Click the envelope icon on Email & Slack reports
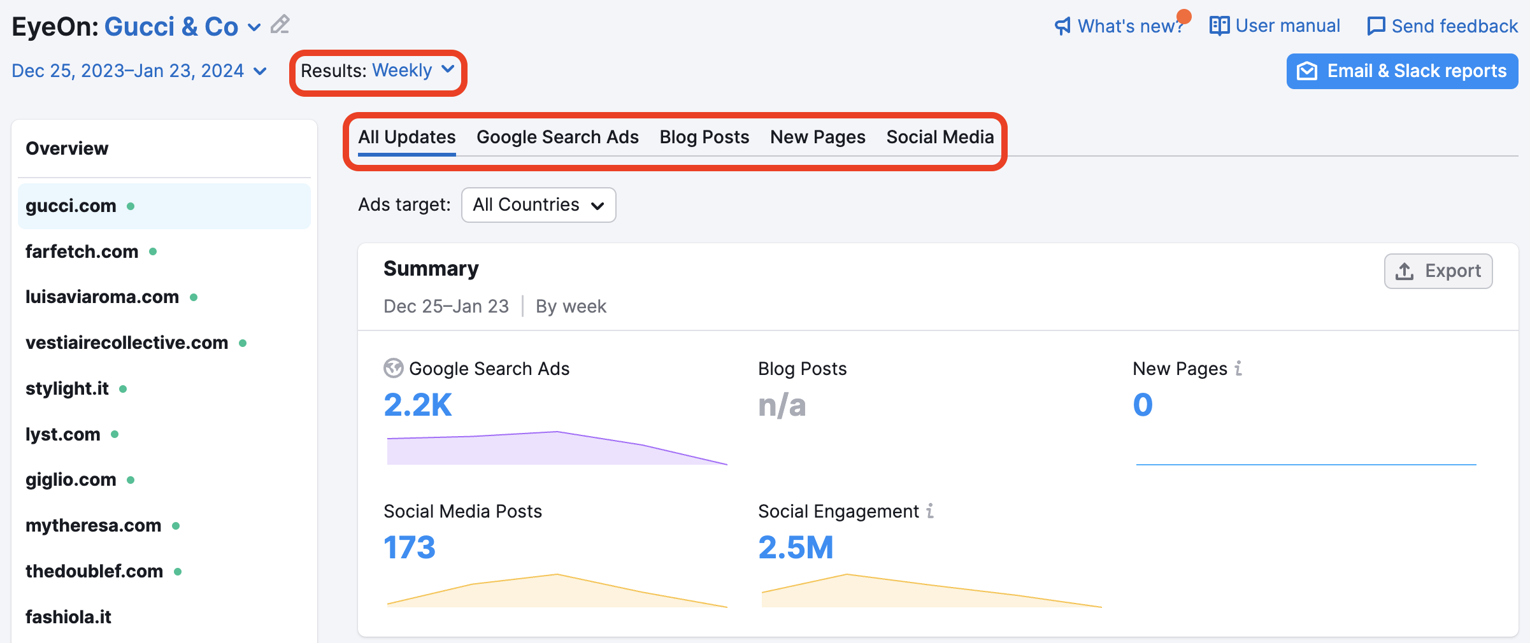1530x643 pixels. tap(1306, 71)
